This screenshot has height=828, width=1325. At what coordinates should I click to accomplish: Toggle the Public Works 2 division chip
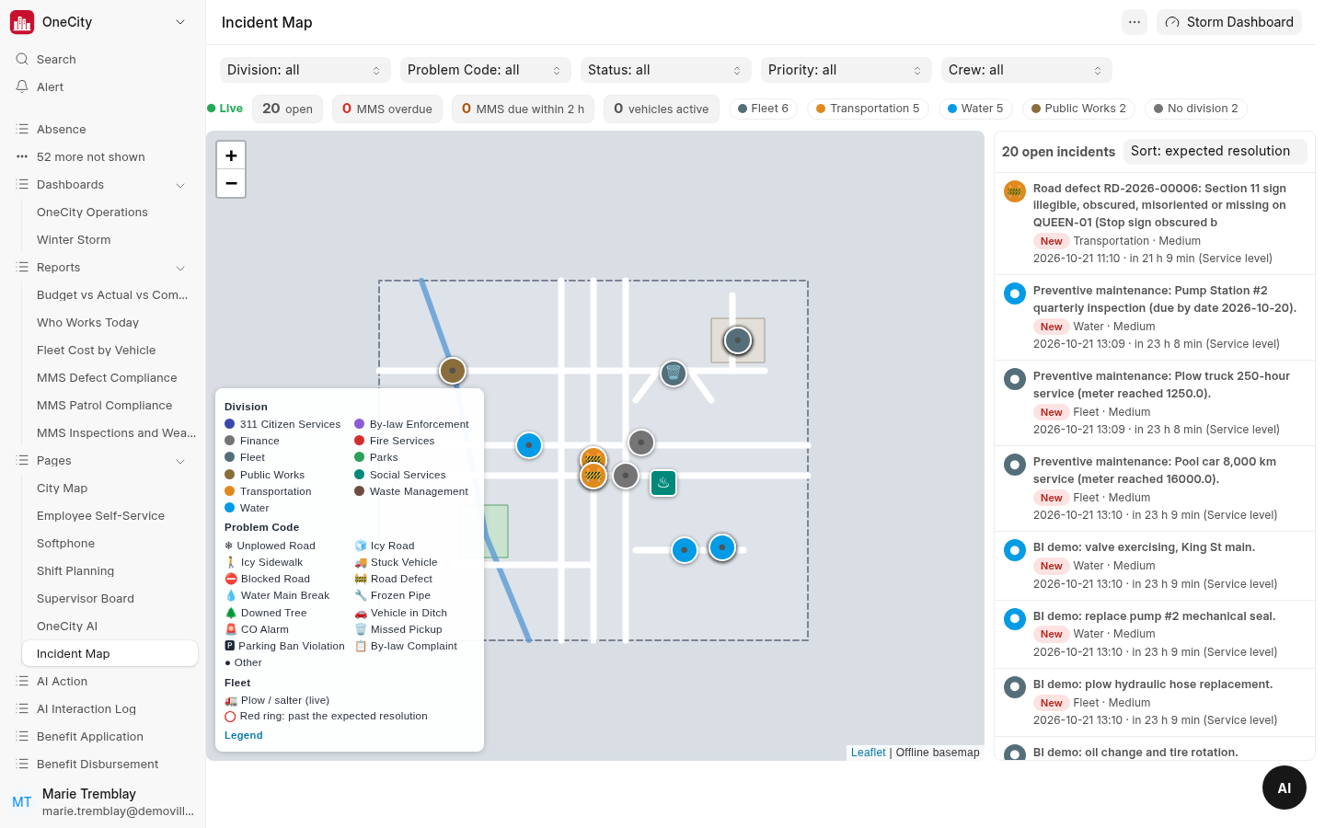pos(1078,109)
